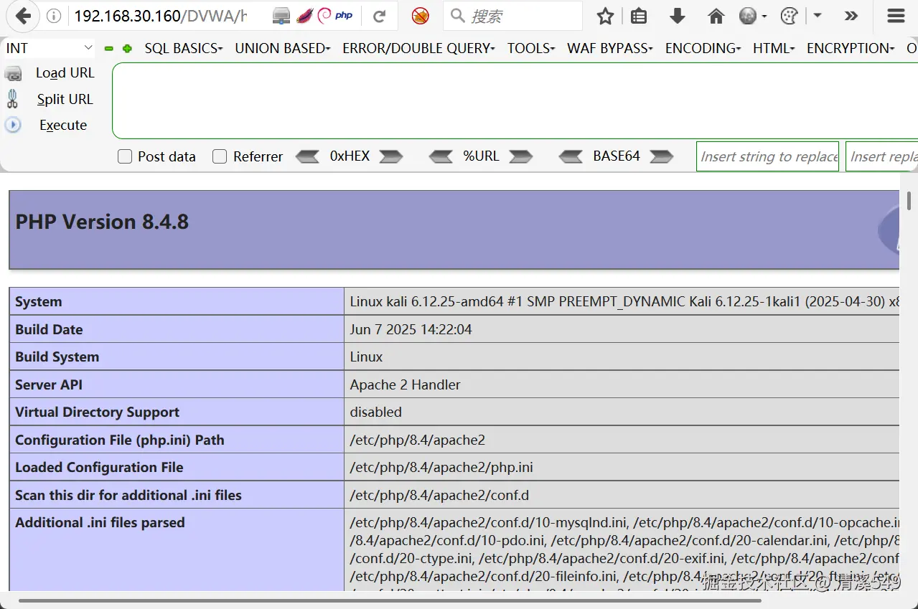This screenshot has width=918, height=609.
Task: Click the 'Virtual Directory Support' row label
Action: (x=97, y=412)
